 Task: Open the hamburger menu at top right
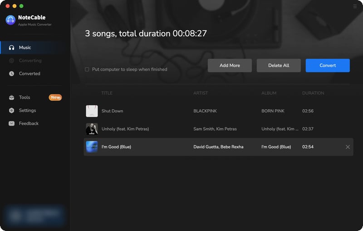(x=355, y=6)
